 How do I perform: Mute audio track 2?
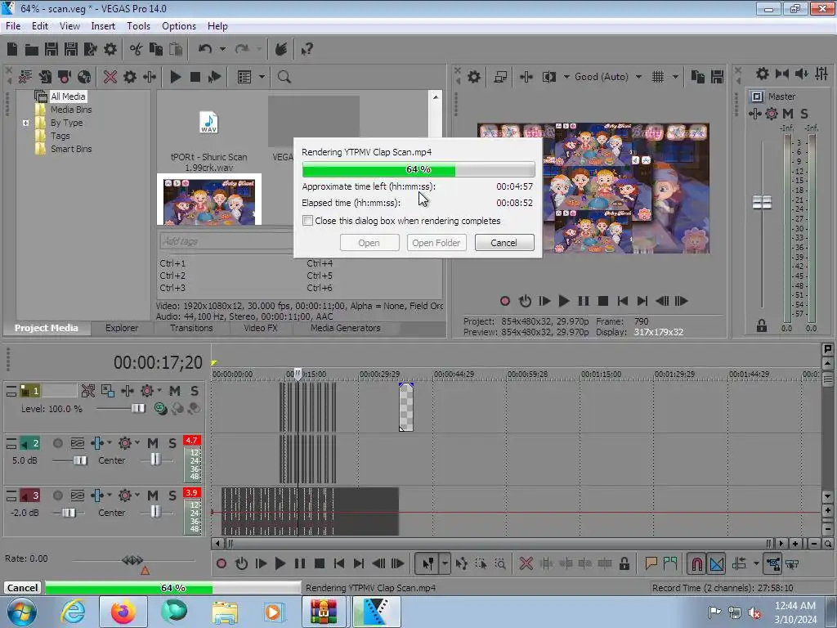153,443
